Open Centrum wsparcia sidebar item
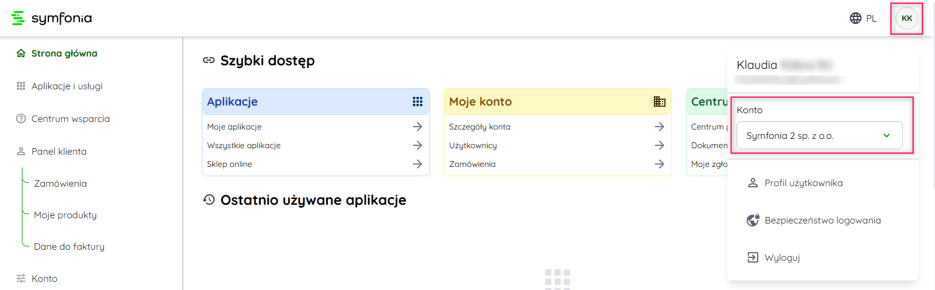 tap(70, 118)
